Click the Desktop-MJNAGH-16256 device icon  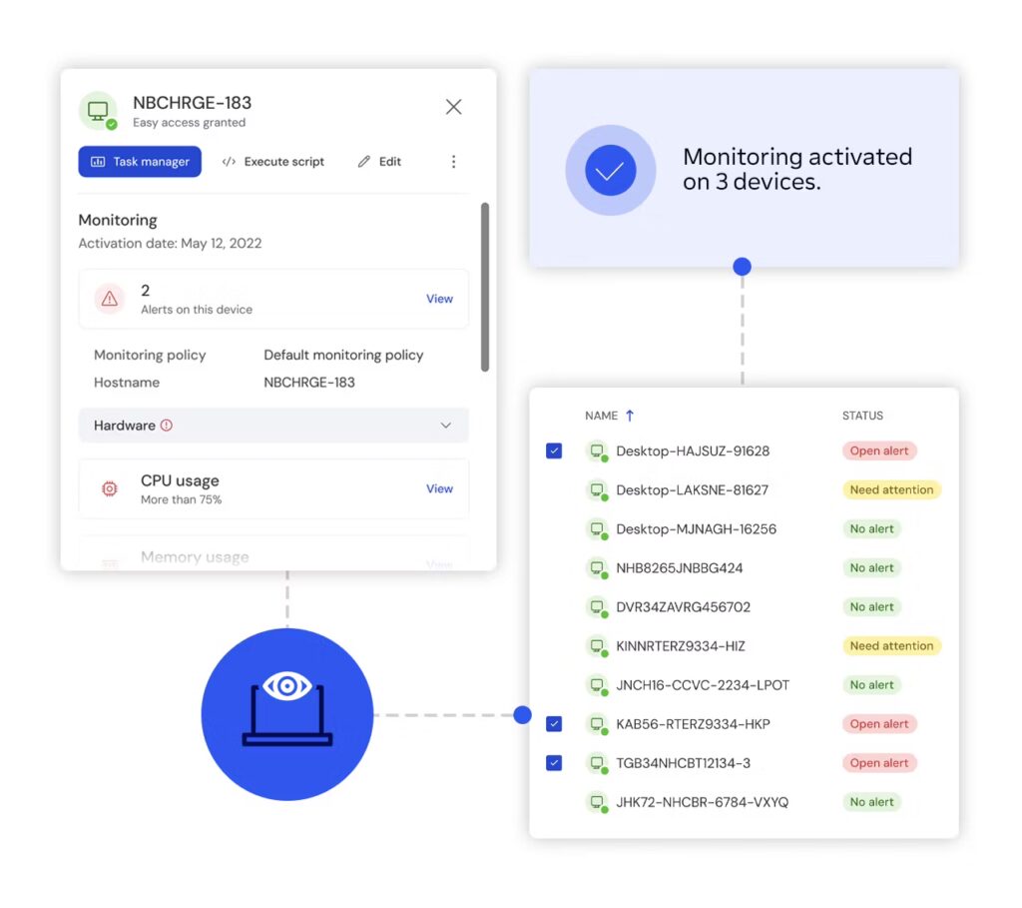(597, 529)
